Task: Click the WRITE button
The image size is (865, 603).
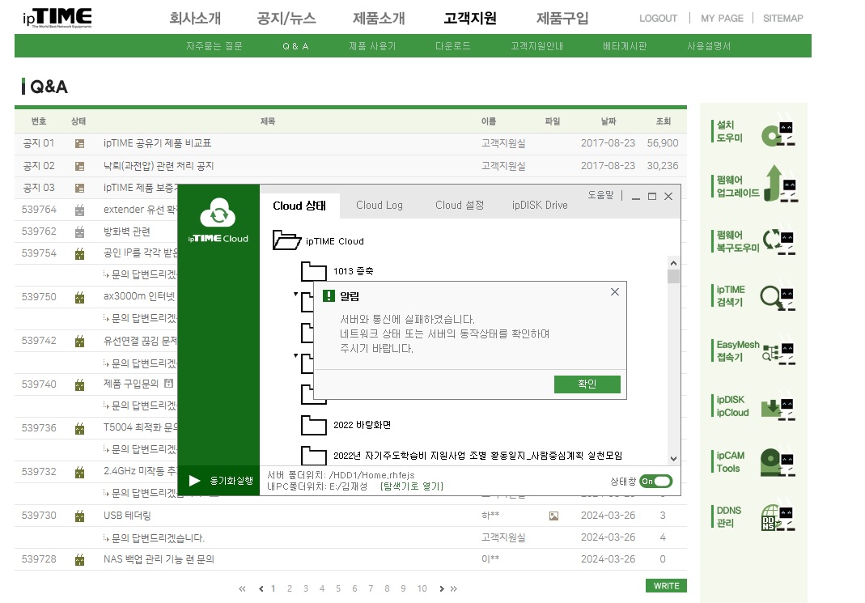Action: (666, 586)
